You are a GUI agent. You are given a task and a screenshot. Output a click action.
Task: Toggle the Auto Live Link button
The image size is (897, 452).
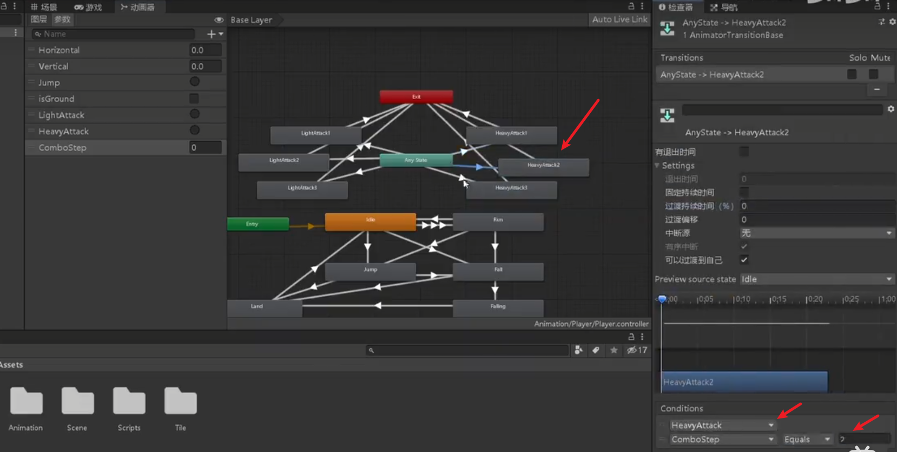[x=619, y=19]
